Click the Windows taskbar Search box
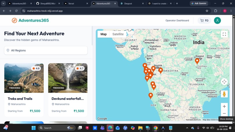 57,128
